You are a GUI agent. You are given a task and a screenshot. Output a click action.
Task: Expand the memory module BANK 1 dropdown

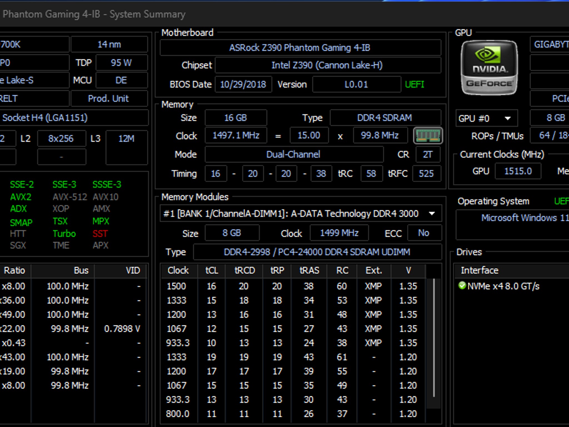point(301,213)
